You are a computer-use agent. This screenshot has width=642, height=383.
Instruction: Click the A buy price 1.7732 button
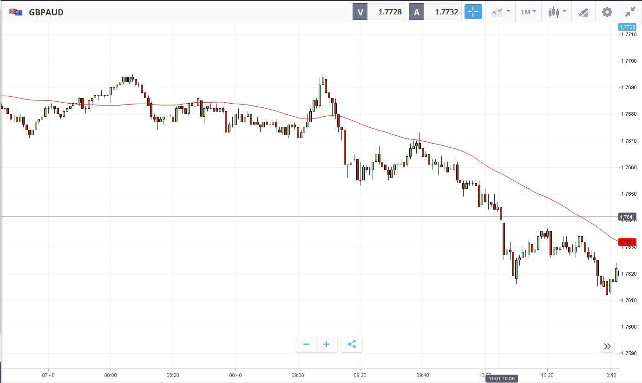(435, 12)
